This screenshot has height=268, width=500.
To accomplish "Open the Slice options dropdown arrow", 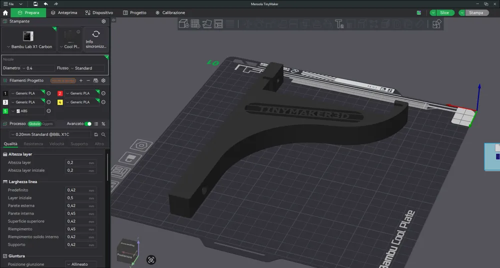I will click(x=433, y=13).
